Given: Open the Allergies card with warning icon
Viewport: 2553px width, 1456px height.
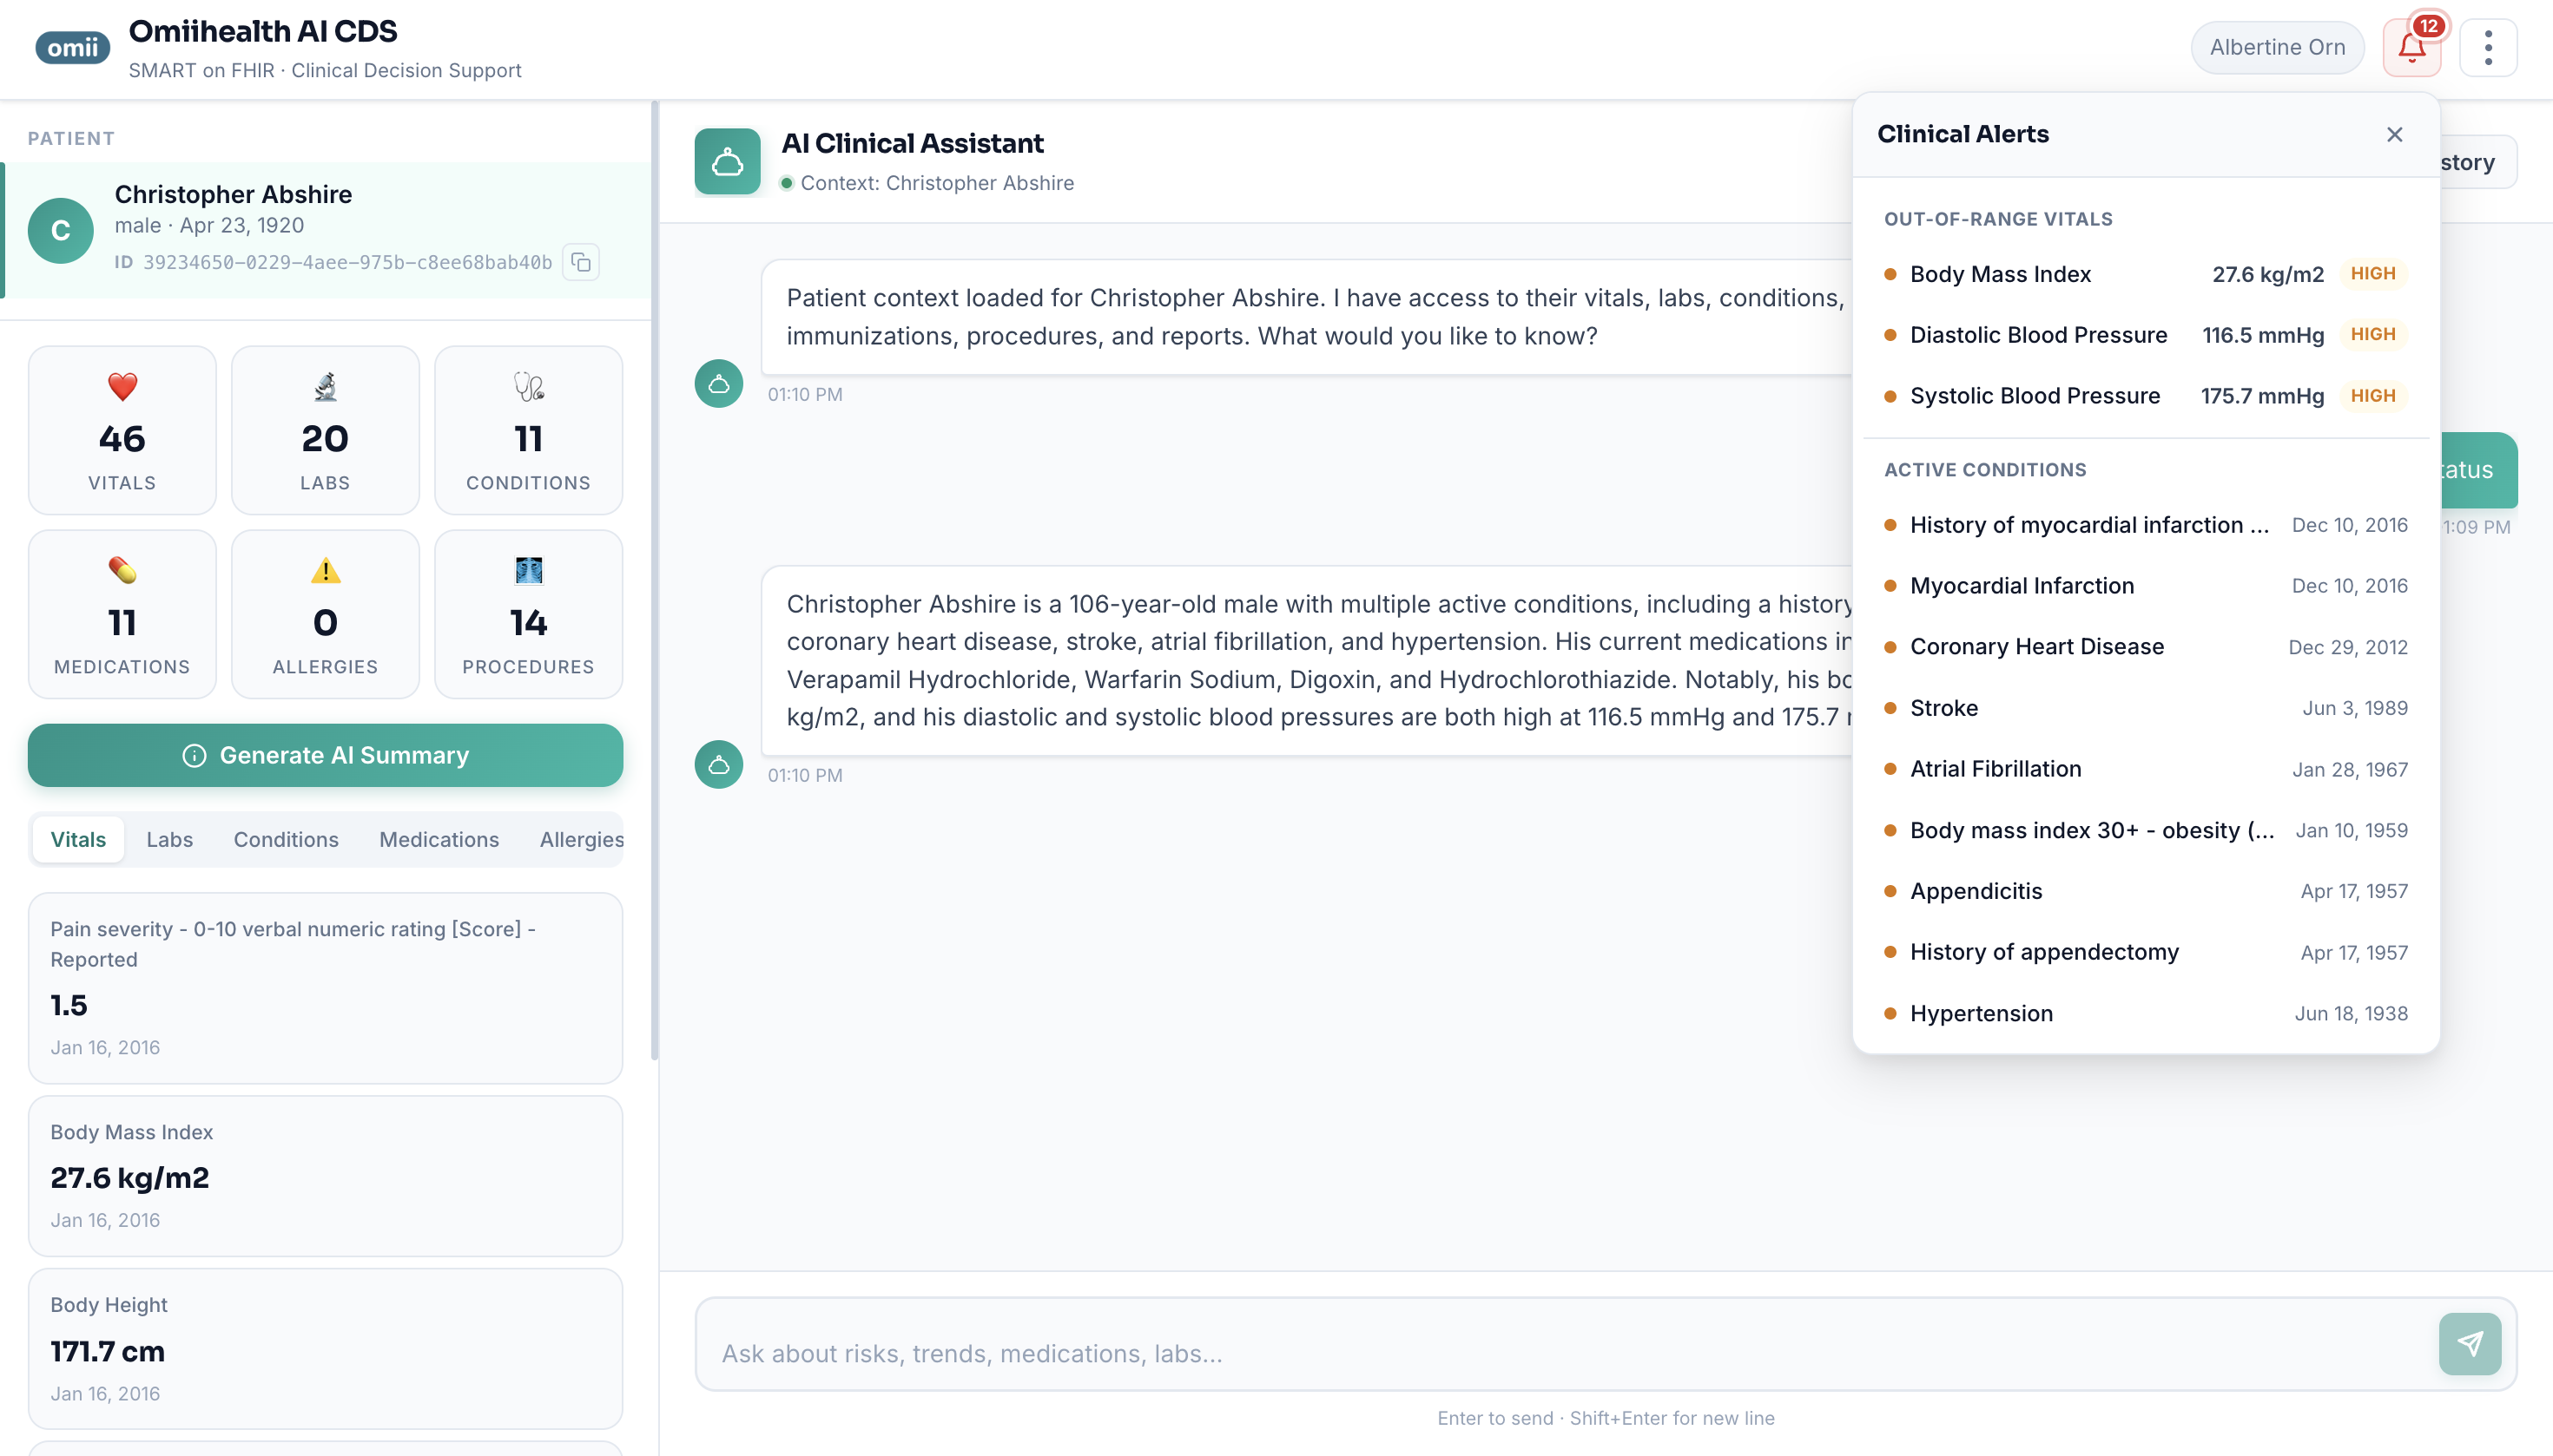Looking at the screenshot, I should coord(326,614).
